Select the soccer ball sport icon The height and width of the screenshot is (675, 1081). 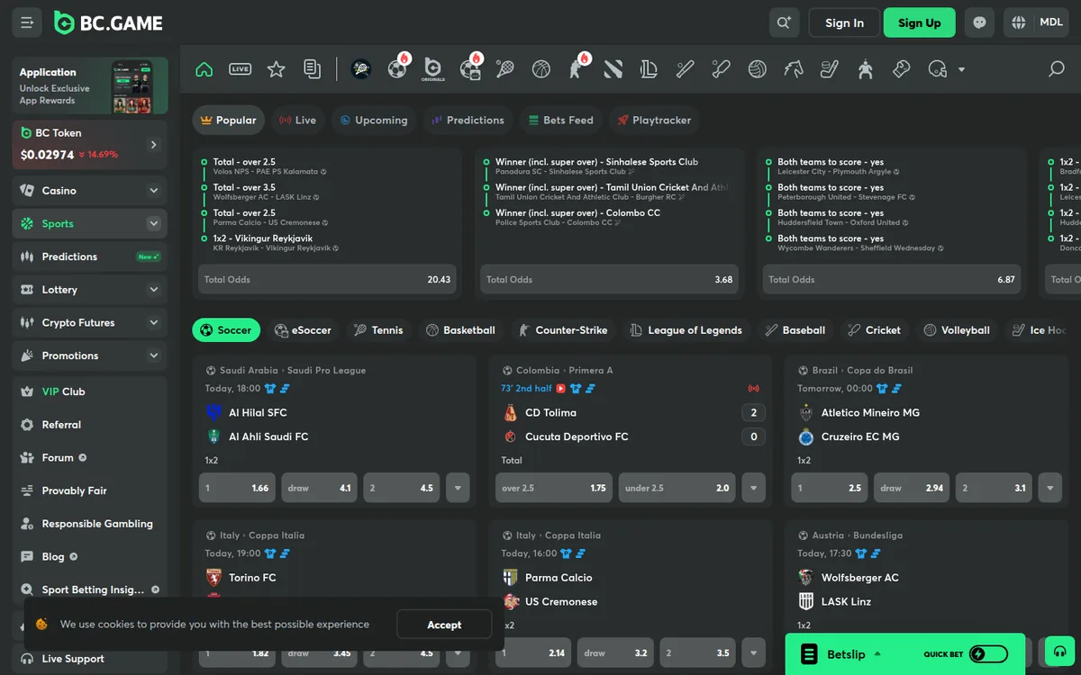(x=397, y=68)
